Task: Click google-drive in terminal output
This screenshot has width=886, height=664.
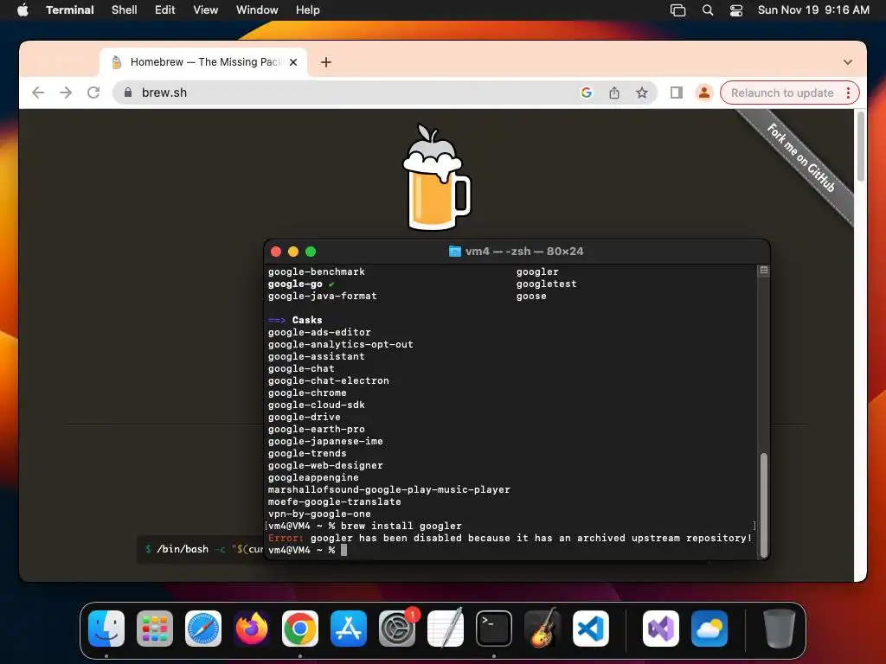Action: coord(304,418)
